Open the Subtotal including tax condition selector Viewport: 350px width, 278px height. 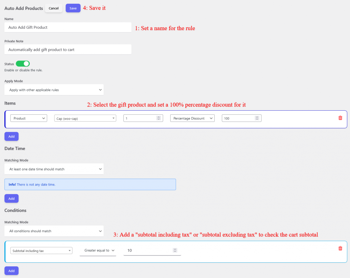click(x=41, y=250)
